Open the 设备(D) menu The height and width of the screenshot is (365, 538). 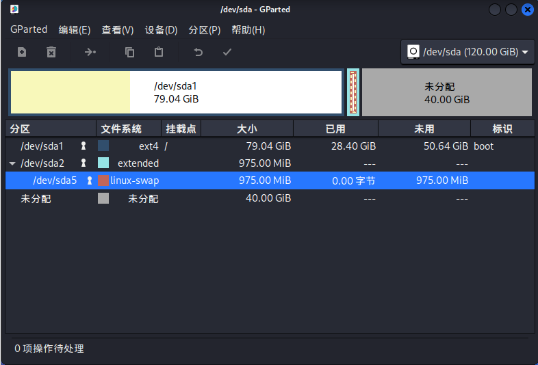click(162, 30)
